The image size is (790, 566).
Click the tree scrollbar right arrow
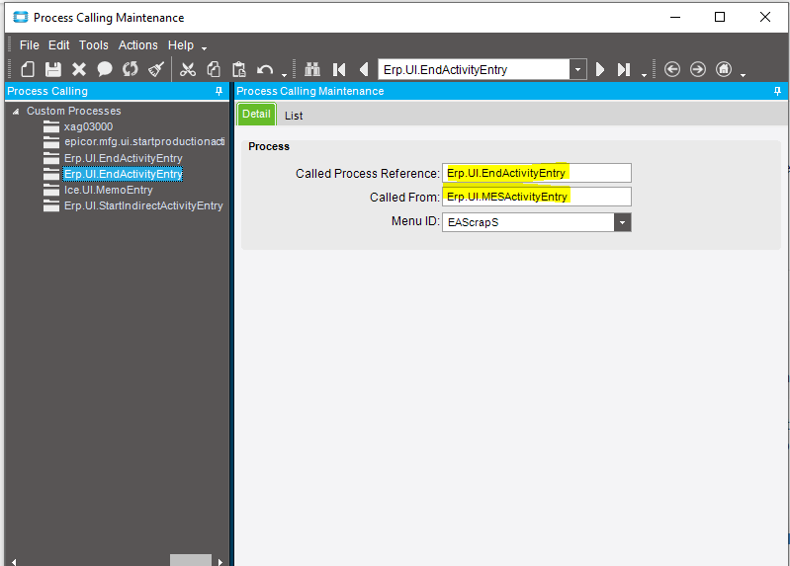click(x=220, y=562)
